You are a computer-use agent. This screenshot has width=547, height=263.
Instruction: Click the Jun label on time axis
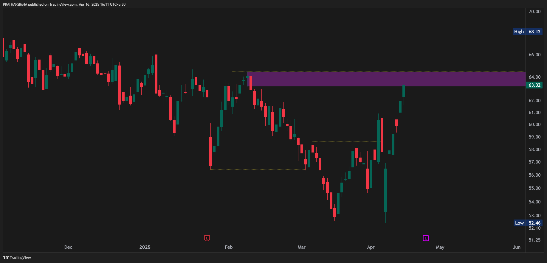[517, 247]
